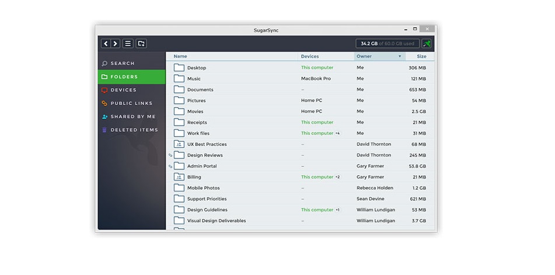Select the Receipts folder name

pyautogui.click(x=197, y=123)
